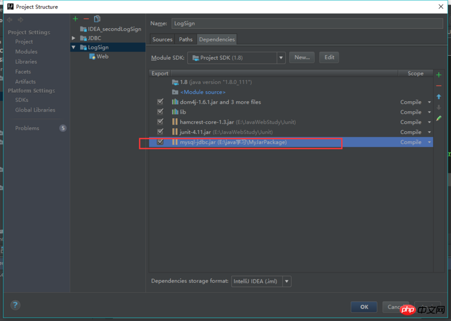451x321 pixels.
Task: Open scope dropdown for hamcrest-core-1.3.jar
Action: pyautogui.click(x=429, y=122)
